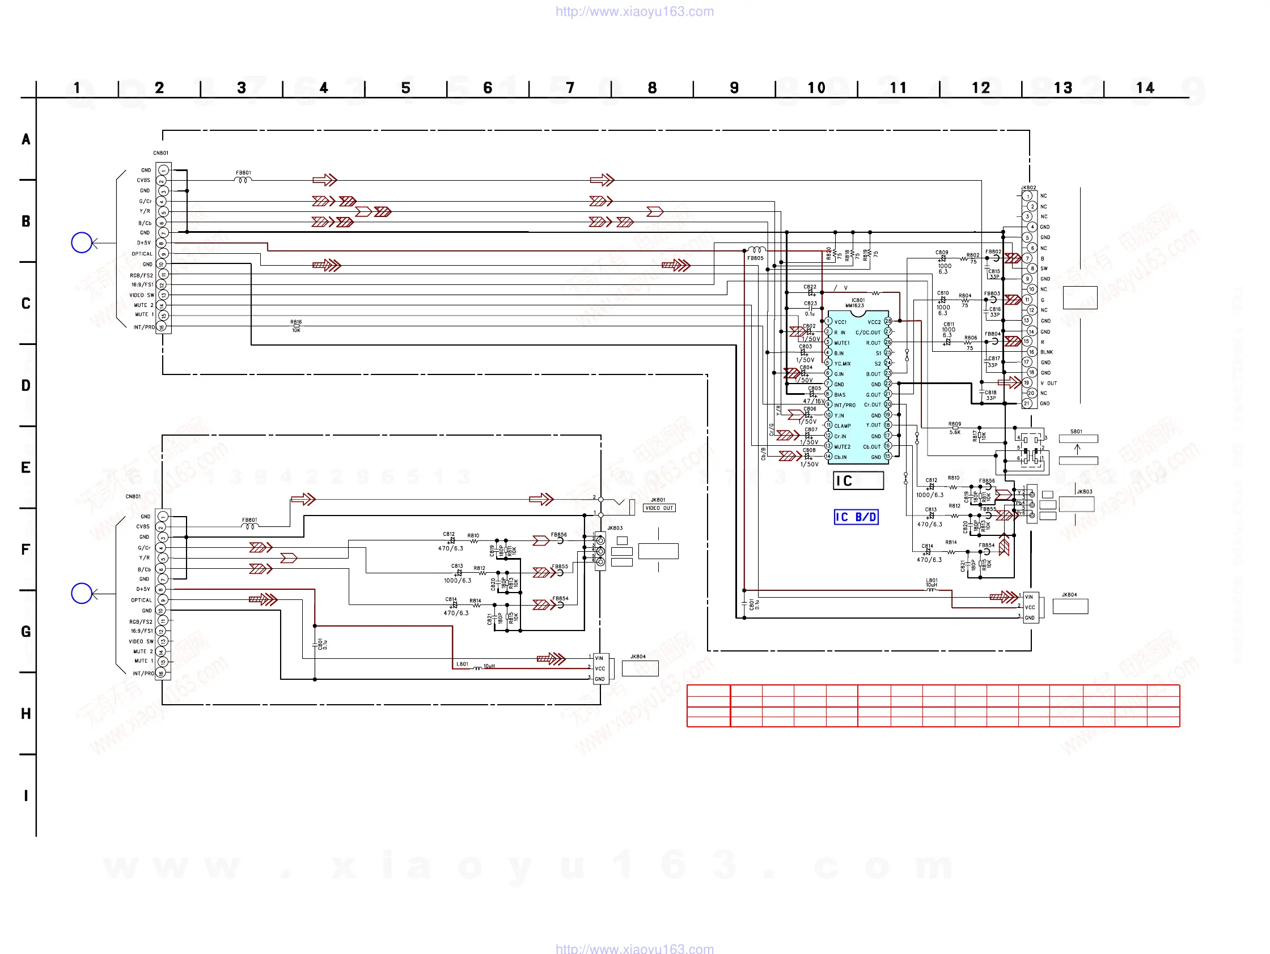The width and height of the screenshot is (1270, 954).
Task: Click pin 1 GND on upper CN801
Action: click(163, 170)
